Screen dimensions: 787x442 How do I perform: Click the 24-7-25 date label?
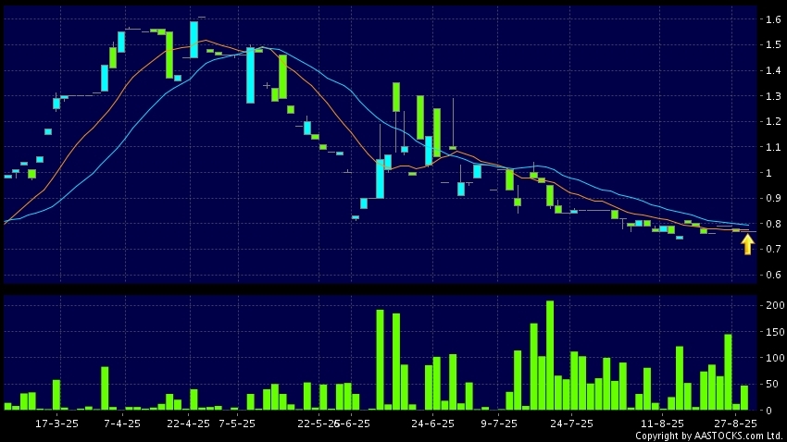click(571, 424)
